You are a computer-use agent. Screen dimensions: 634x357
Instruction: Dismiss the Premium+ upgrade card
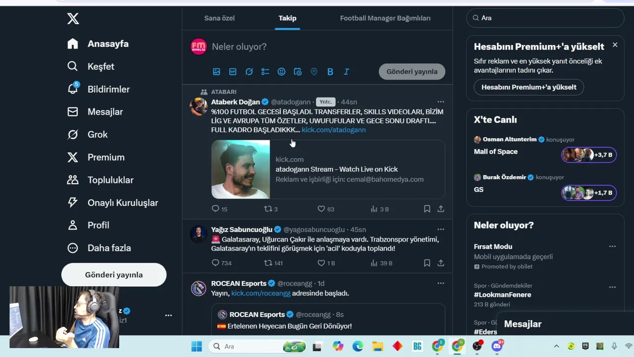pyautogui.click(x=615, y=45)
